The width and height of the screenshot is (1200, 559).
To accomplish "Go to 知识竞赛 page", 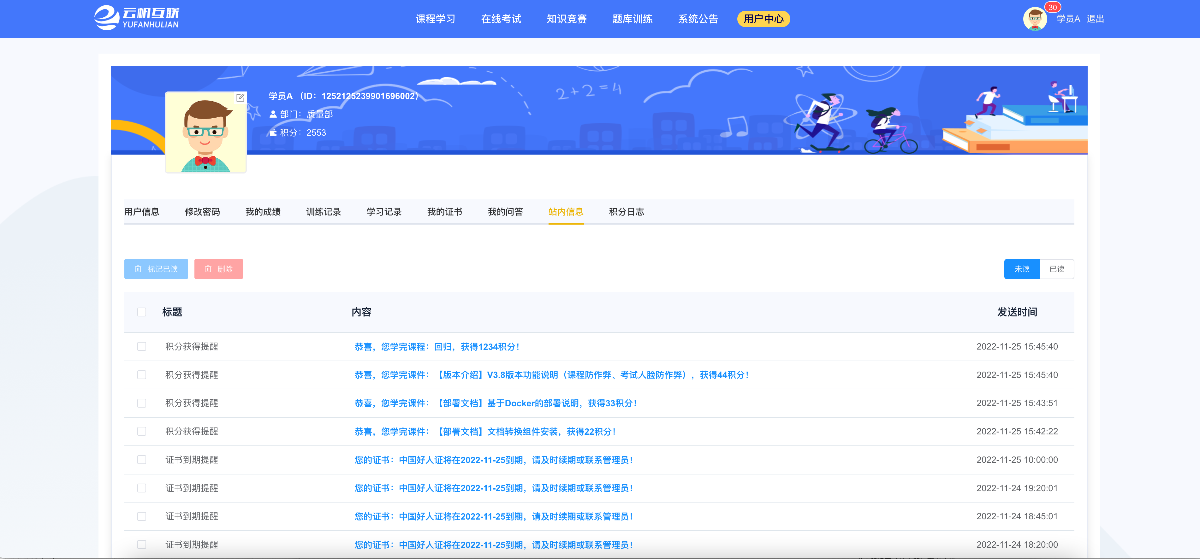I will [x=567, y=19].
